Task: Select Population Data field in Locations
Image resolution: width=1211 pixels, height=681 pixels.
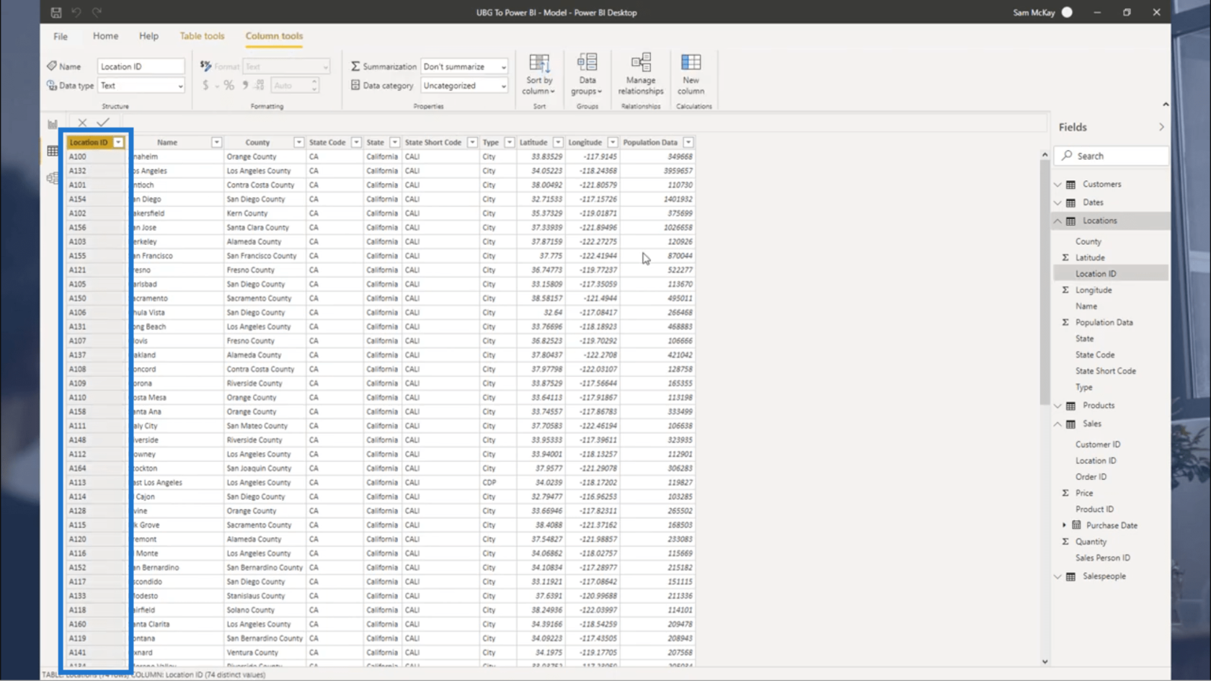Action: point(1104,323)
